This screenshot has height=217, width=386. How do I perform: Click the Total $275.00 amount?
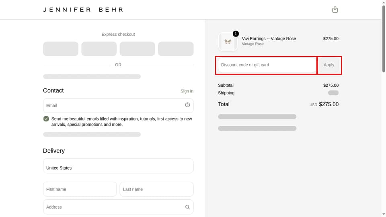click(x=329, y=104)
